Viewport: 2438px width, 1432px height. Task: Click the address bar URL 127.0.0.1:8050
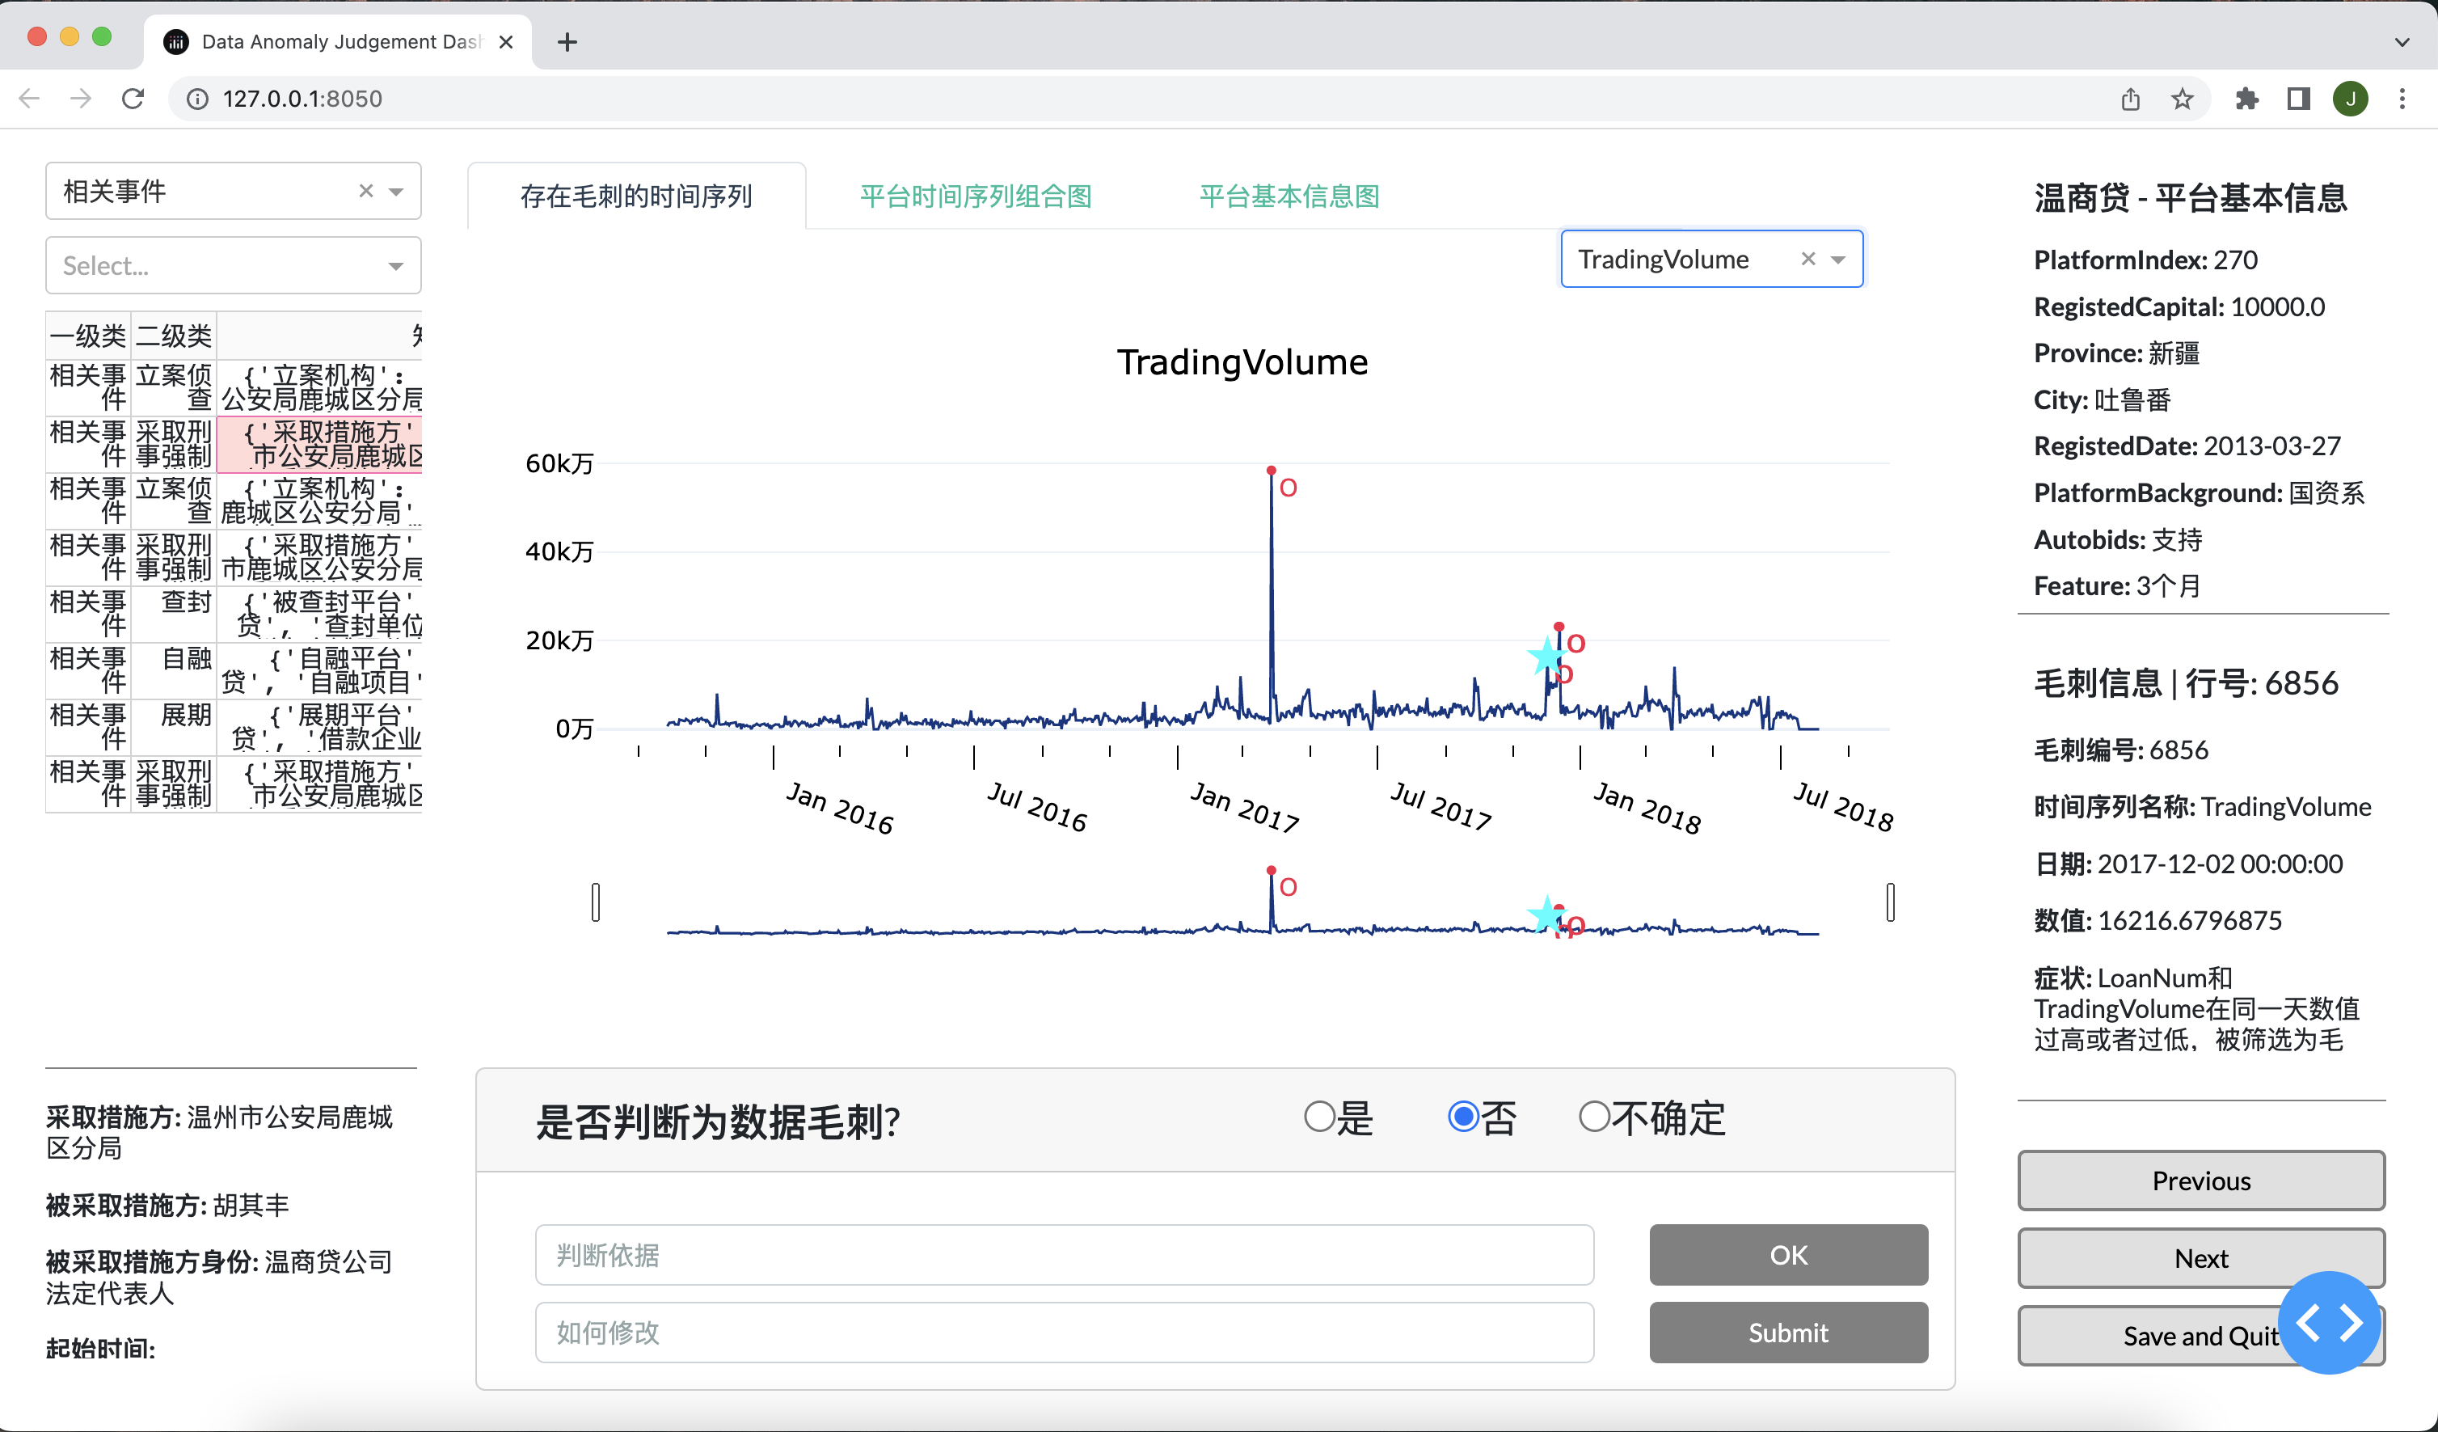(x=302, y=99)
